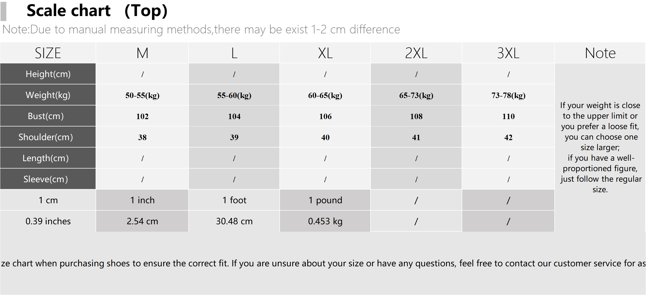646x295 pixels.
Task: Click the 73-78(kg) weight cell
Action: [508, 95]
